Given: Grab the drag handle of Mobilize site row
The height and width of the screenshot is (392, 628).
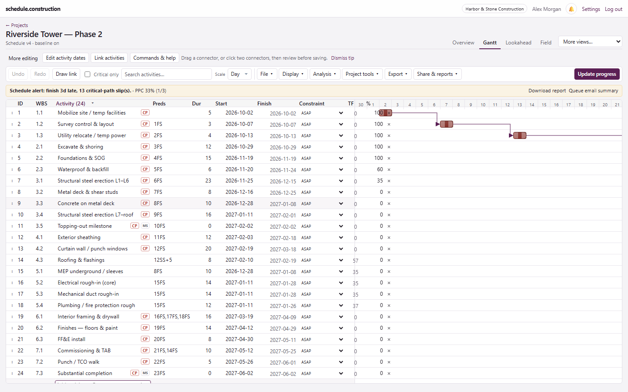Looking at the screenshot, I should pos(12,113).
